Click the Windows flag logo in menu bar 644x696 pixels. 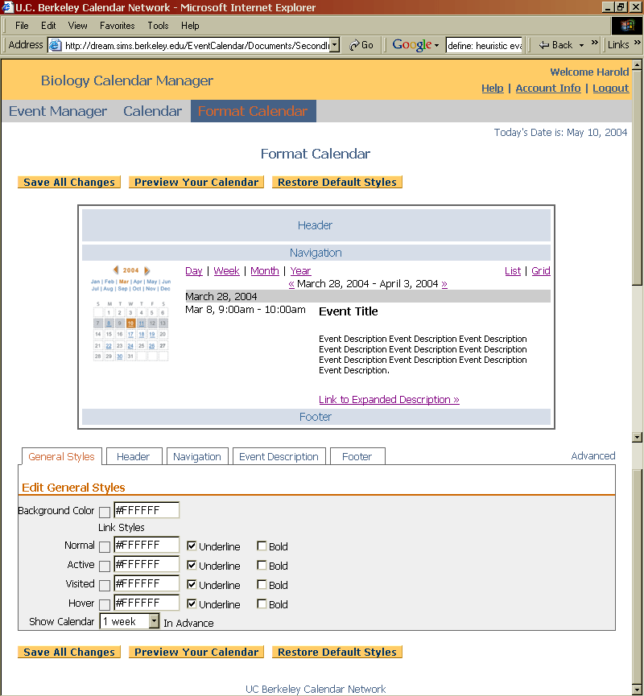coord(626,26)
